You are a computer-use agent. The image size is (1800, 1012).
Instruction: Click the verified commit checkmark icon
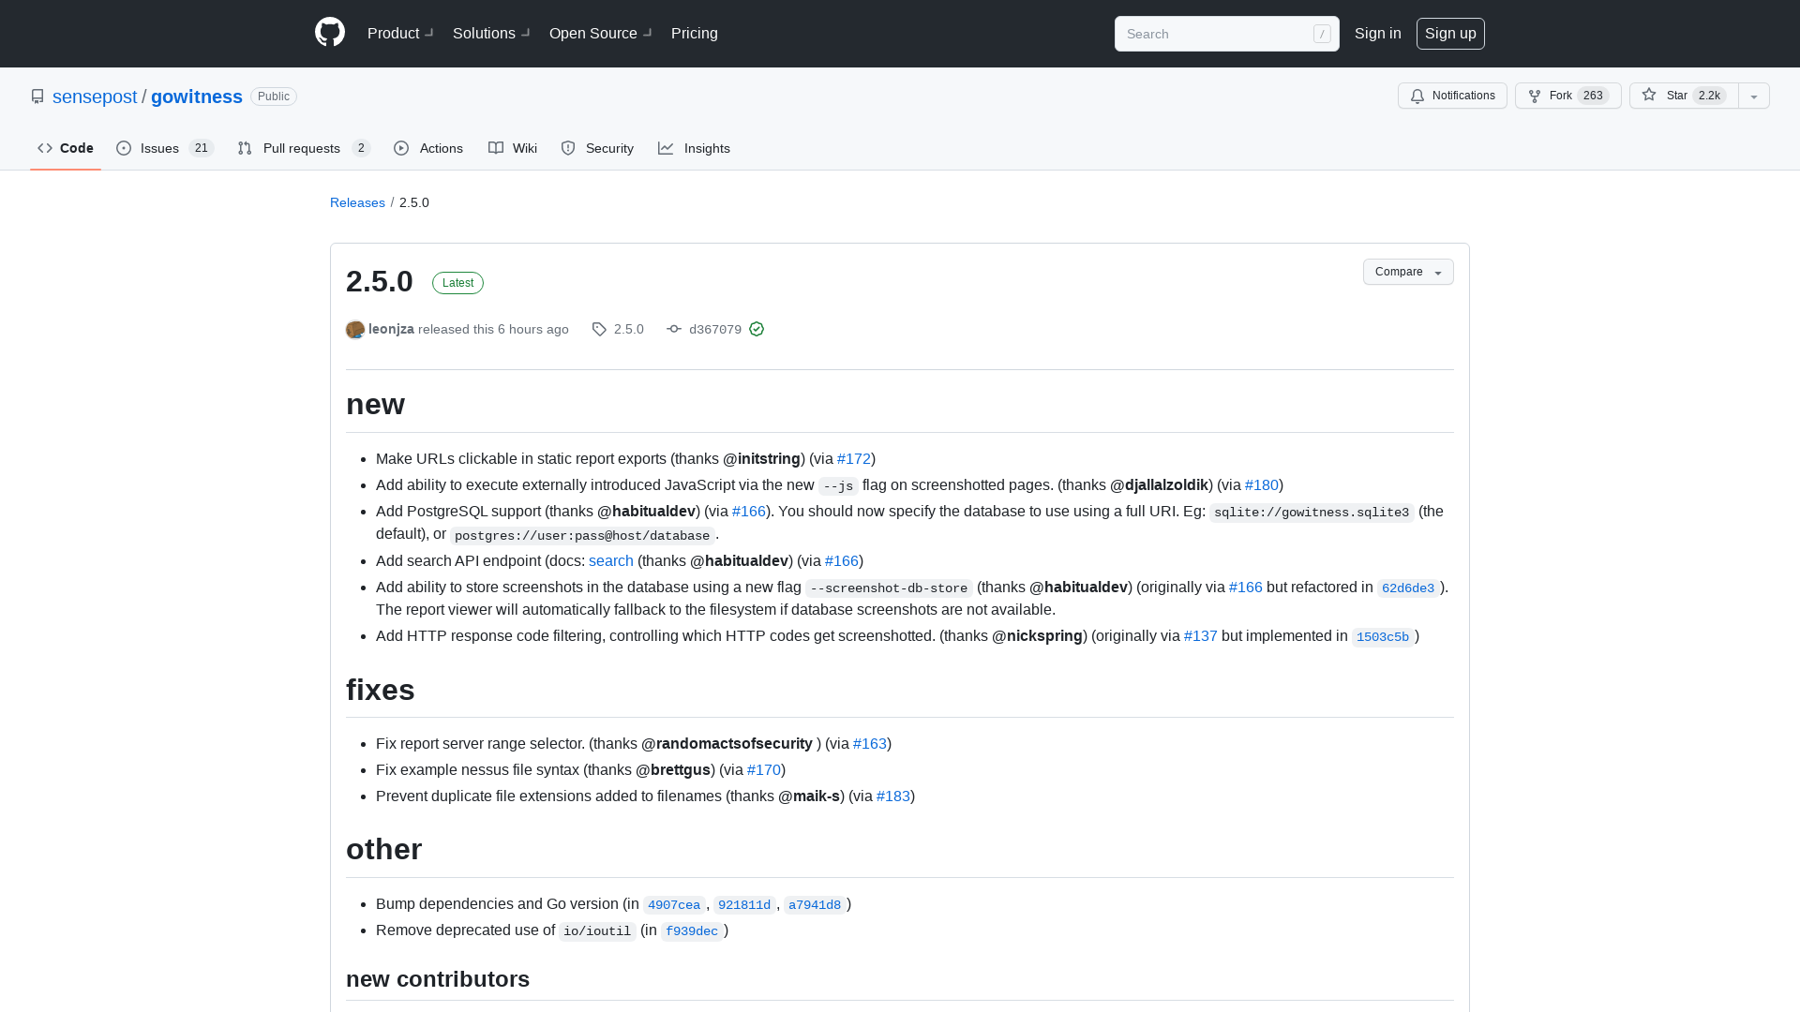point(757,329)
